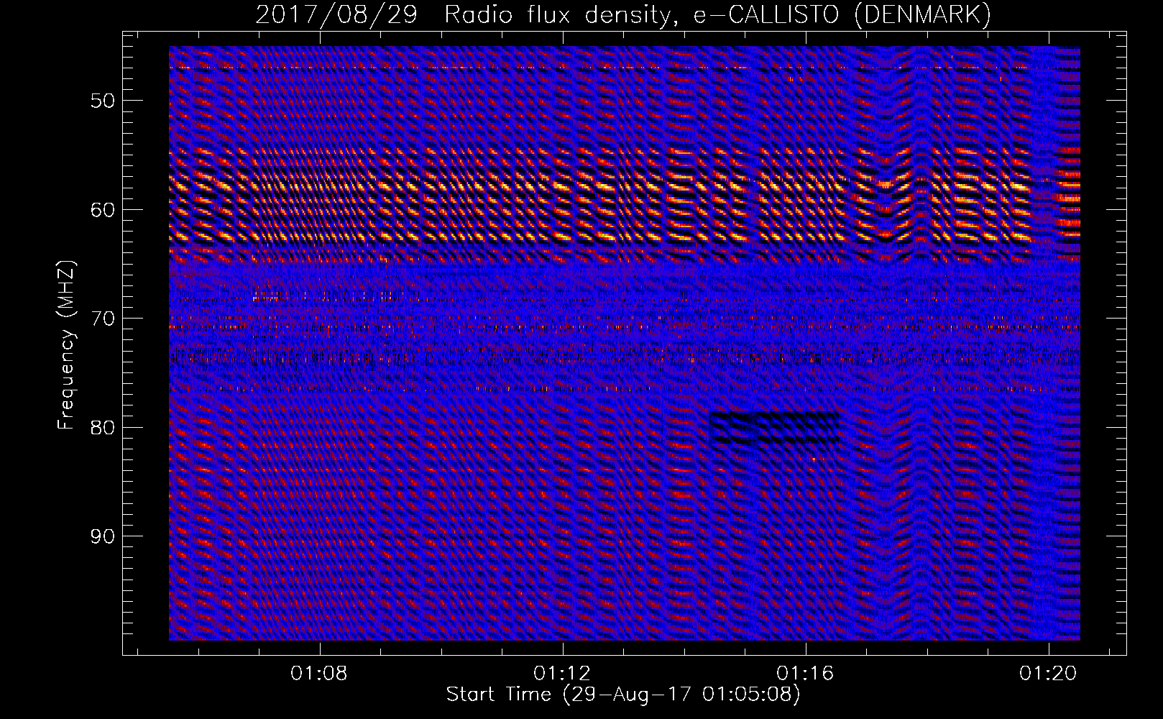This screenshot has height=719, width=1163.
Task: Click the frequency tick label "80"
Action: coord(103,427)
